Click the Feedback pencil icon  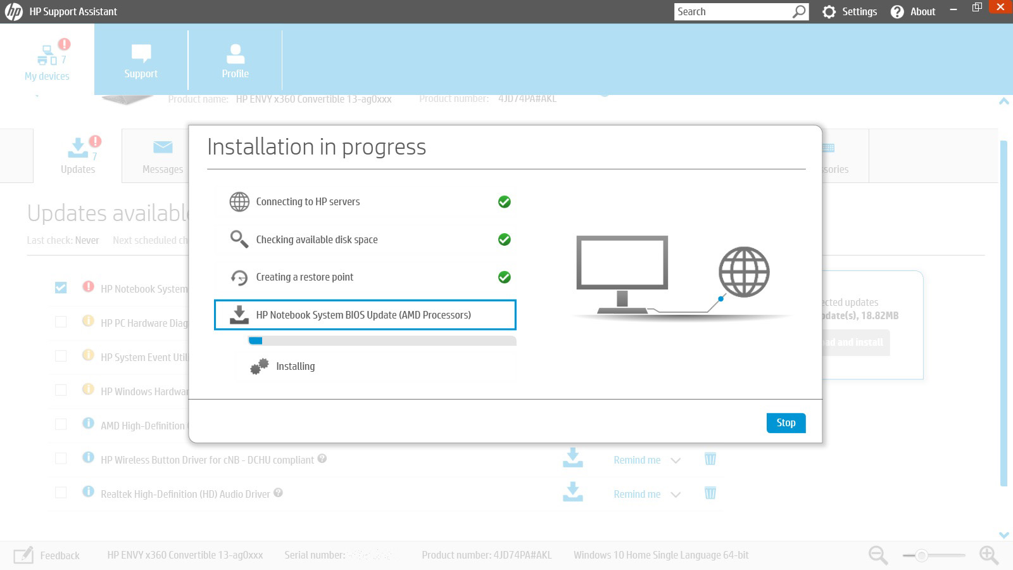coord(23,555)
